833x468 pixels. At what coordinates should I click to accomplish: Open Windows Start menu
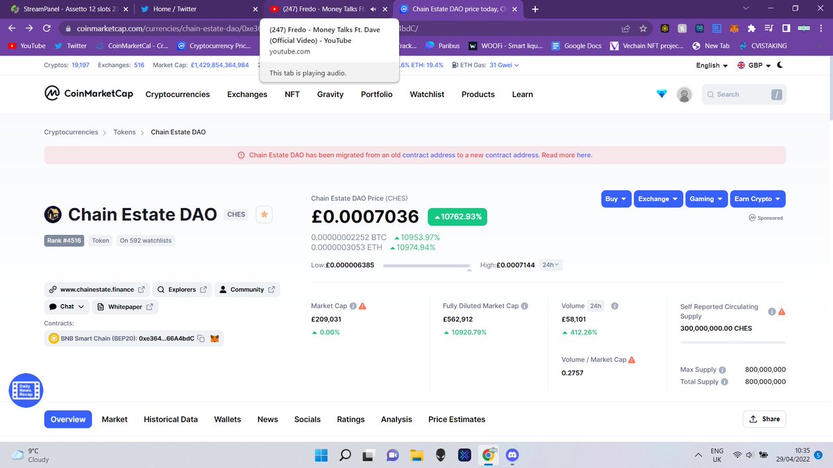pyautogui.click(x=321, y=456)
